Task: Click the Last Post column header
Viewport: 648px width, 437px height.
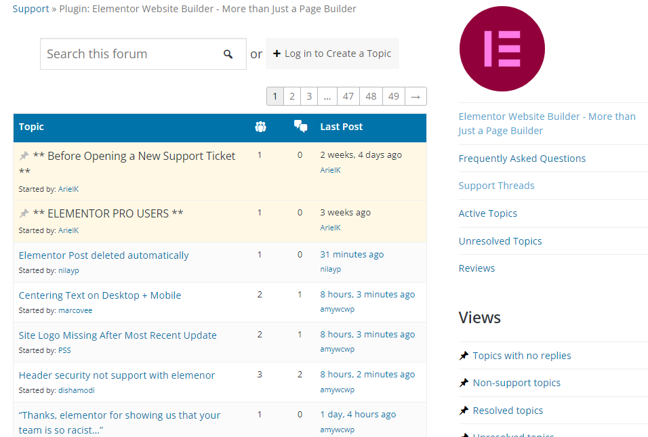Action: 342,127
